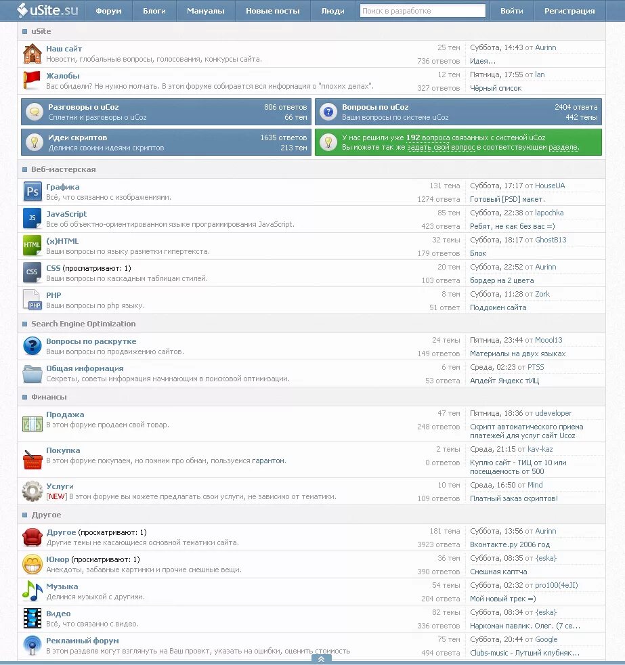Screen dimensions: 625x665
Task: Click the house icon beside Наш сайт
Action: pyautogui.click(x=33, y=54)
